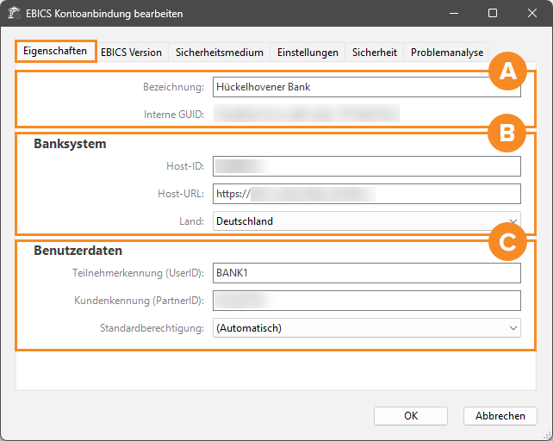Viewport: 553px width, 441px height.
Task: Select the Einstellungen tab
Action: pos(308,53)
